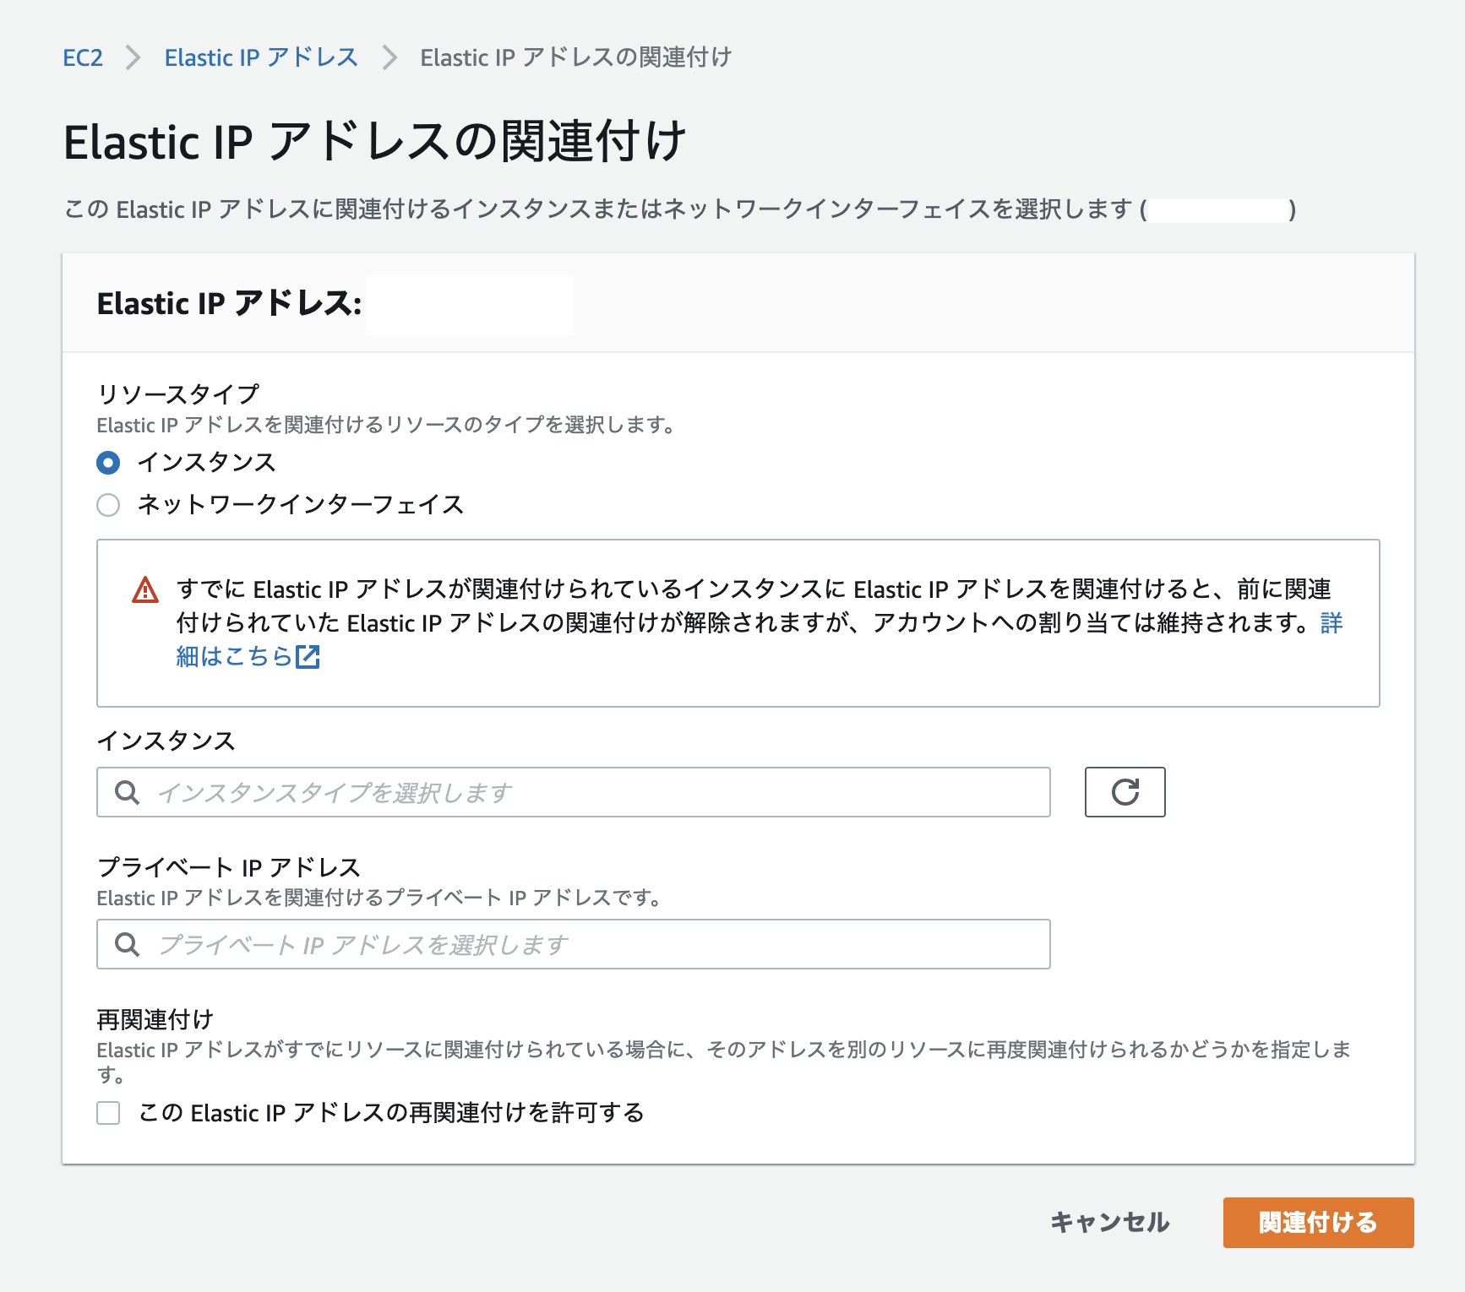Click the キャンセル button

click(1110, 1223)
